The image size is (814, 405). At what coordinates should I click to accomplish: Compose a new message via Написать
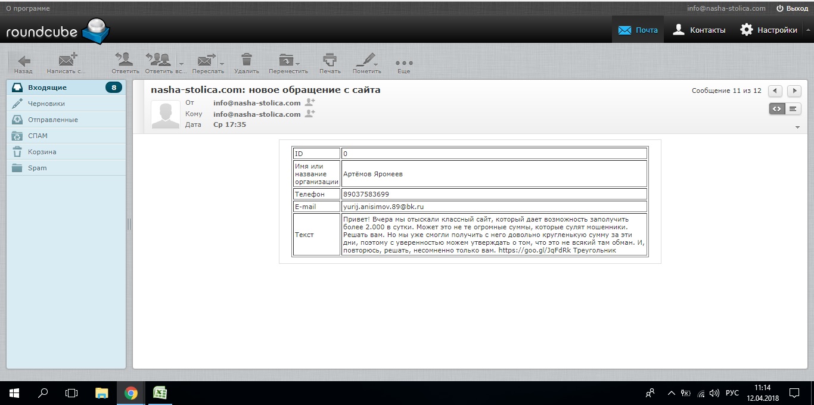pos(66,63)
